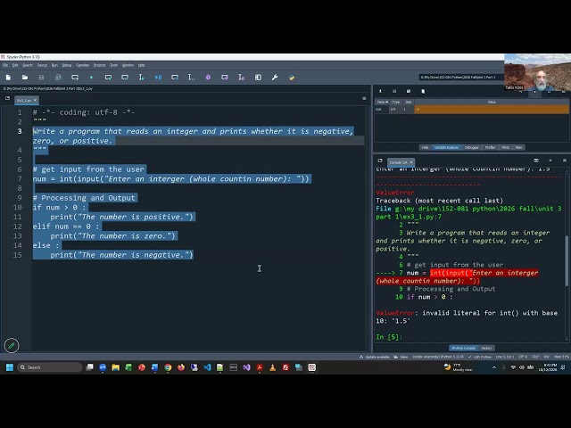The width and height of the screenshot is (571, 428).
Task: Debug current cell toolbar icon
Action: pos(175,78)
